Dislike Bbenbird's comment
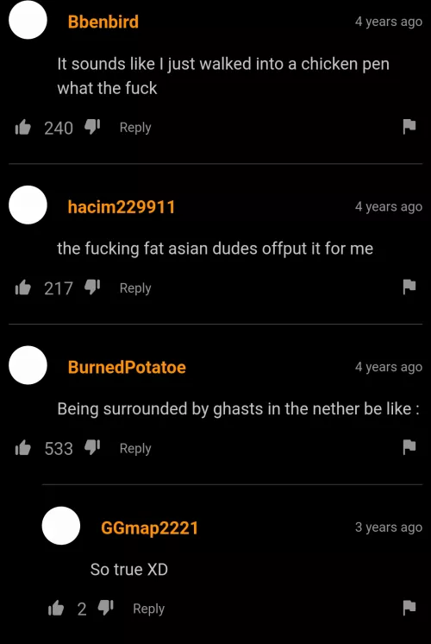 [x=92, y=128]
